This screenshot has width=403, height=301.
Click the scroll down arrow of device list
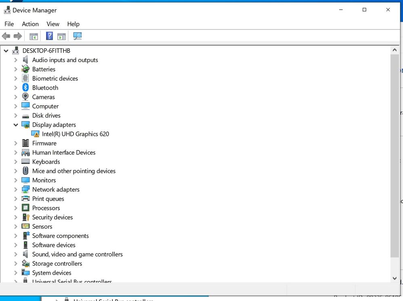[x=395, y=278]
